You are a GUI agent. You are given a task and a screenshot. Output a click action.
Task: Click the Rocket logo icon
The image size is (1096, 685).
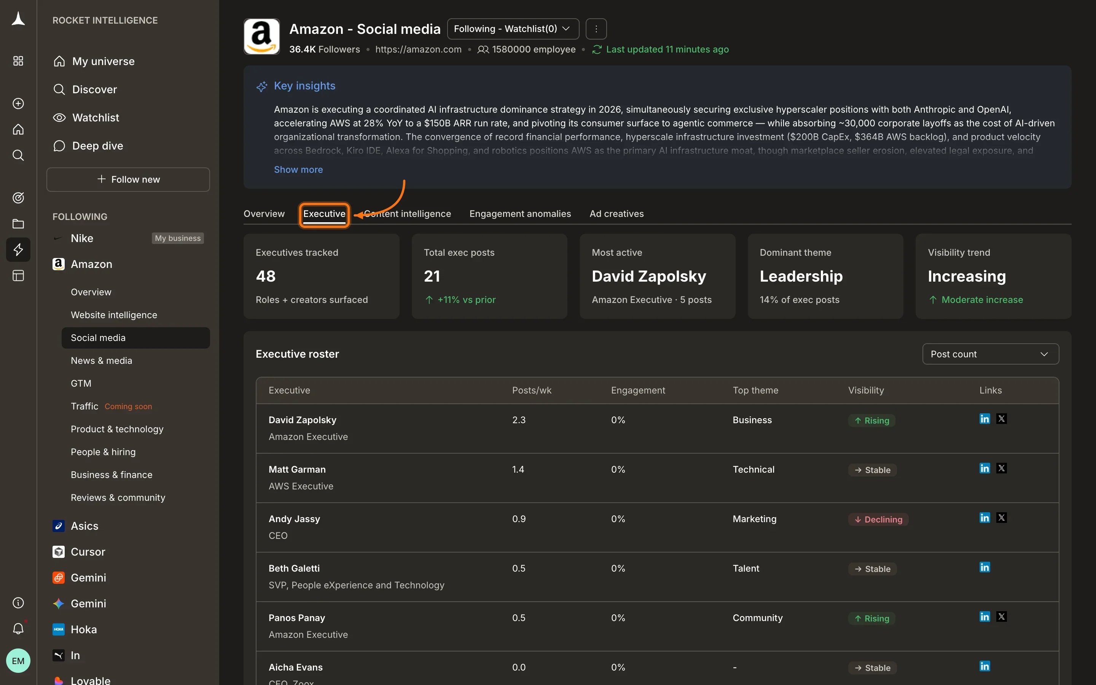[18, 19]
